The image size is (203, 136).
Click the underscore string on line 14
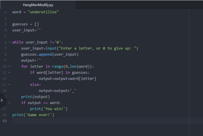[73, 91]
